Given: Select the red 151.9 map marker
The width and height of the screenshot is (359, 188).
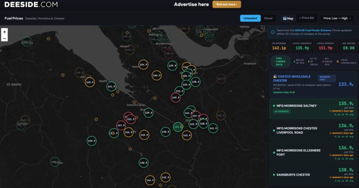Looking at the screenshot, I should click(131, 119).
